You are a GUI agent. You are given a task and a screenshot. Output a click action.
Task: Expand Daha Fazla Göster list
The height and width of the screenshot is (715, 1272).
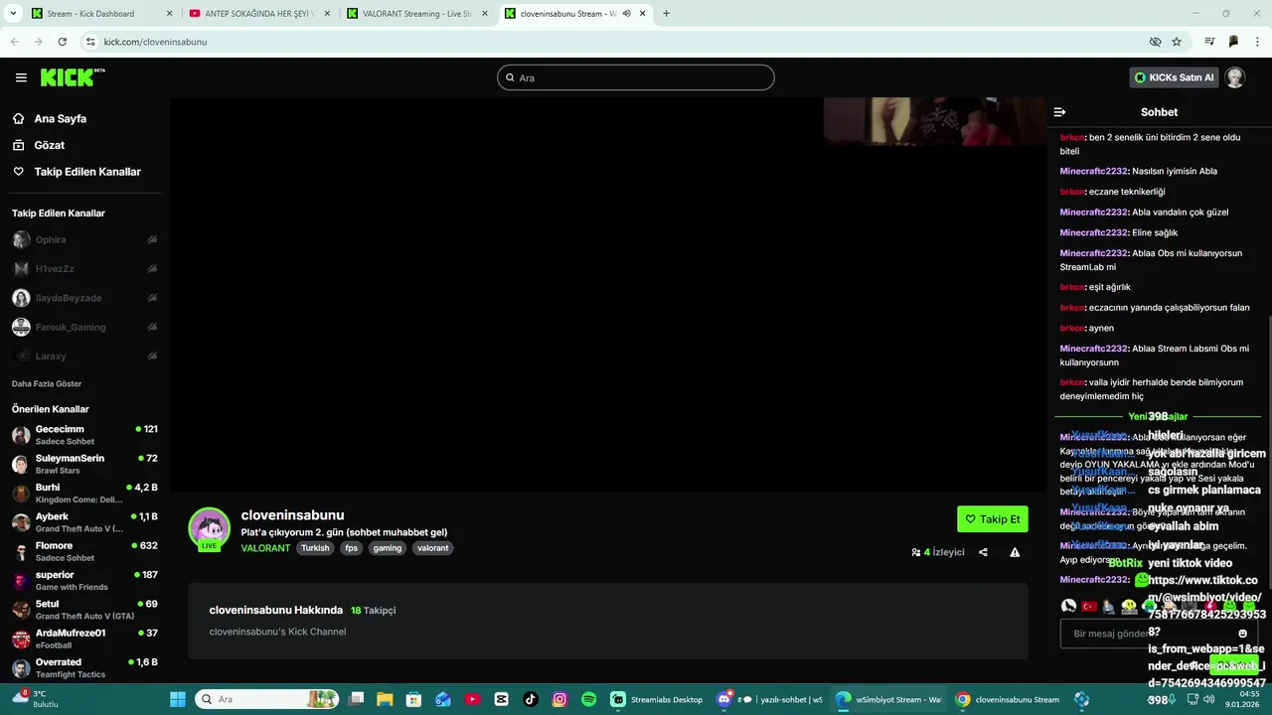tap(47, 383)
